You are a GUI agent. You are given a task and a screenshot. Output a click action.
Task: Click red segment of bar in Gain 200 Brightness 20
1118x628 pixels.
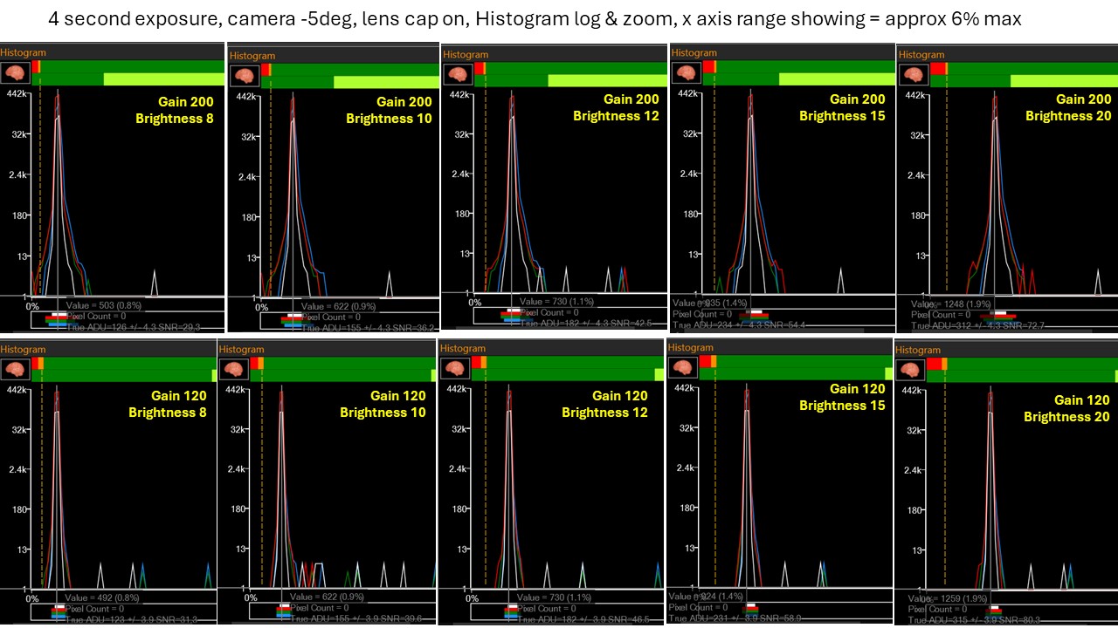[x=939, y=68]
